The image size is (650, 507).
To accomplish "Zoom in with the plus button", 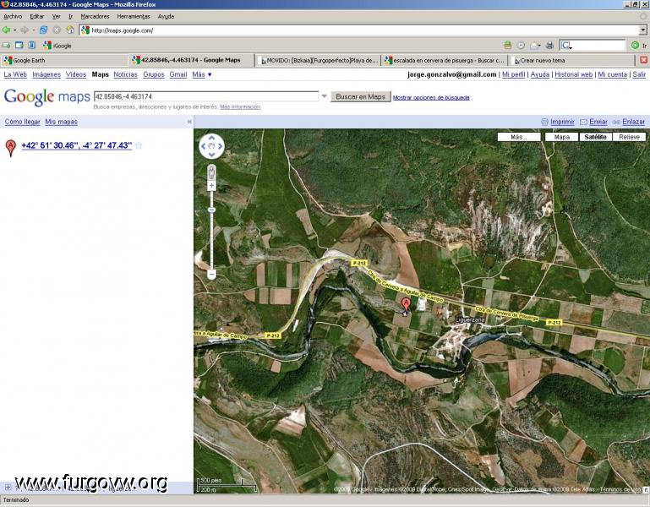I will click(x=212, y=186).
